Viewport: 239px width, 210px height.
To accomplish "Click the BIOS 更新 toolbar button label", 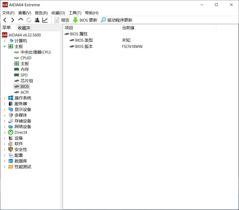I will (x=88, y=20).
